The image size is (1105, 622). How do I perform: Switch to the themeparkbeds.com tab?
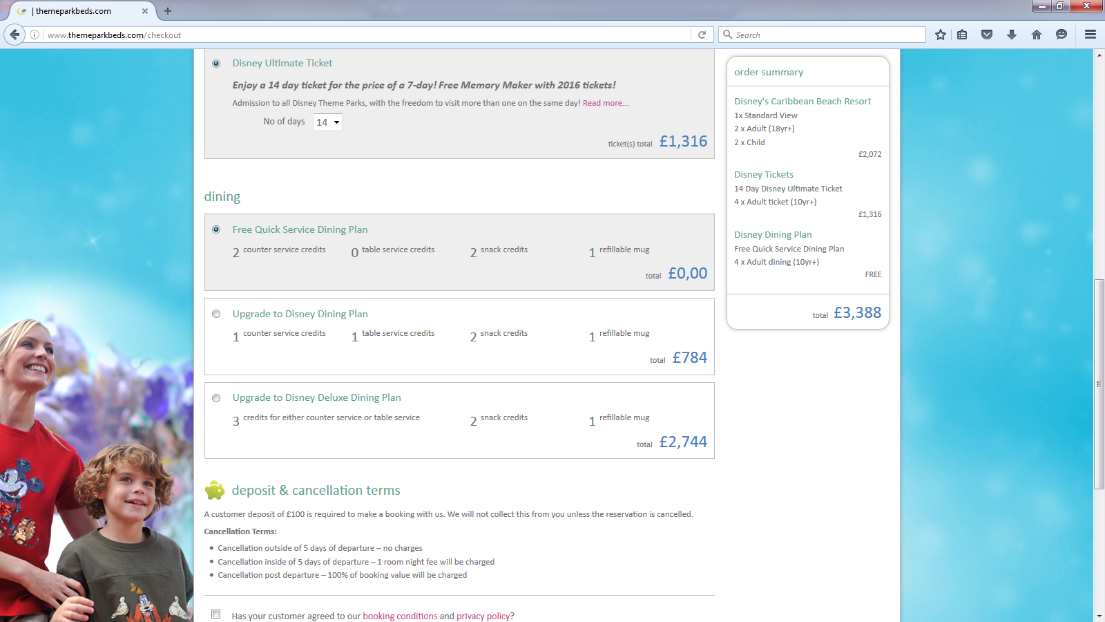coord(81,11)
